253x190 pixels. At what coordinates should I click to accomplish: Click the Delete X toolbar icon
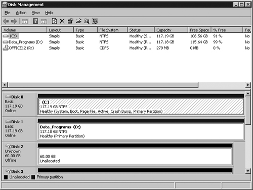click(62, 21)
